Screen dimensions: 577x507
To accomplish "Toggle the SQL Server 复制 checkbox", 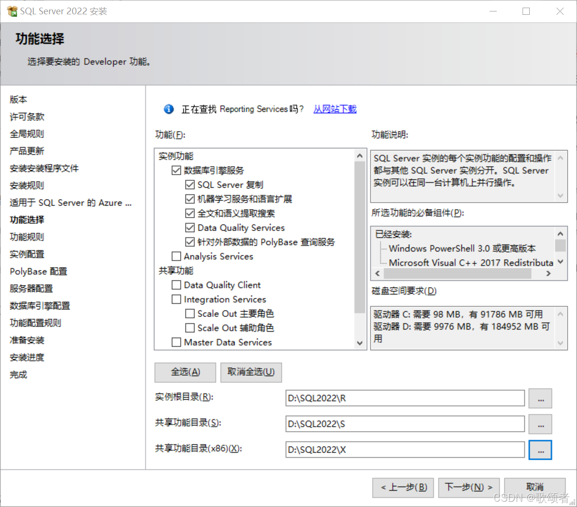I will pos(190,185).
